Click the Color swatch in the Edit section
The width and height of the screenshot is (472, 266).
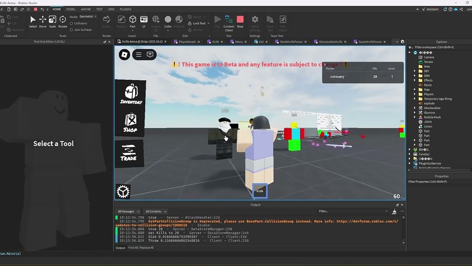click(x=168, y=19)
